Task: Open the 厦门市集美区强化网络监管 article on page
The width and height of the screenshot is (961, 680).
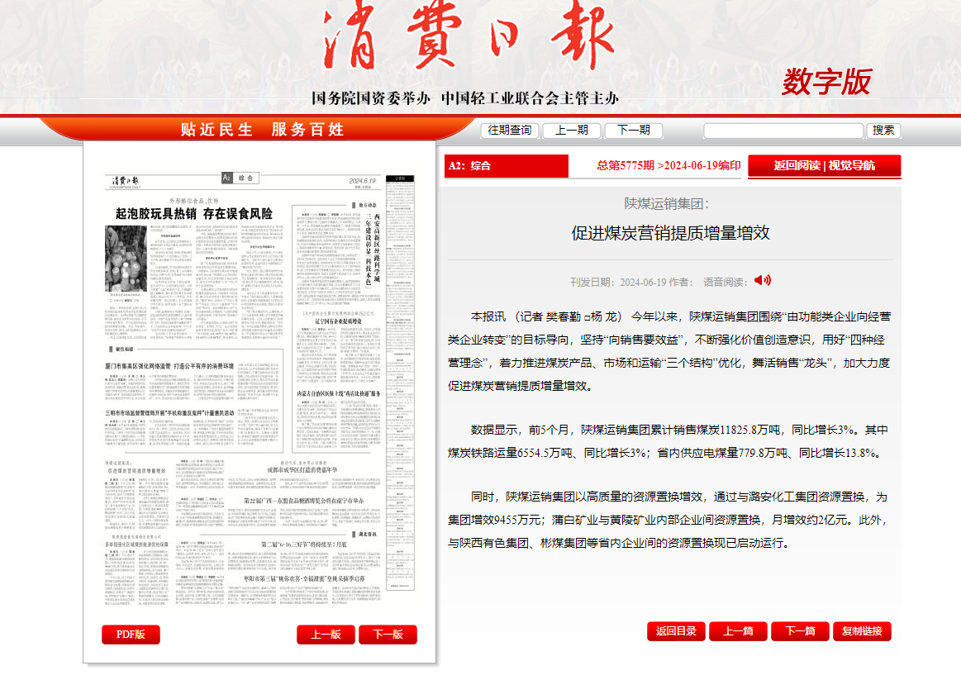Action: pyautogui.click(x=169, y=366)
